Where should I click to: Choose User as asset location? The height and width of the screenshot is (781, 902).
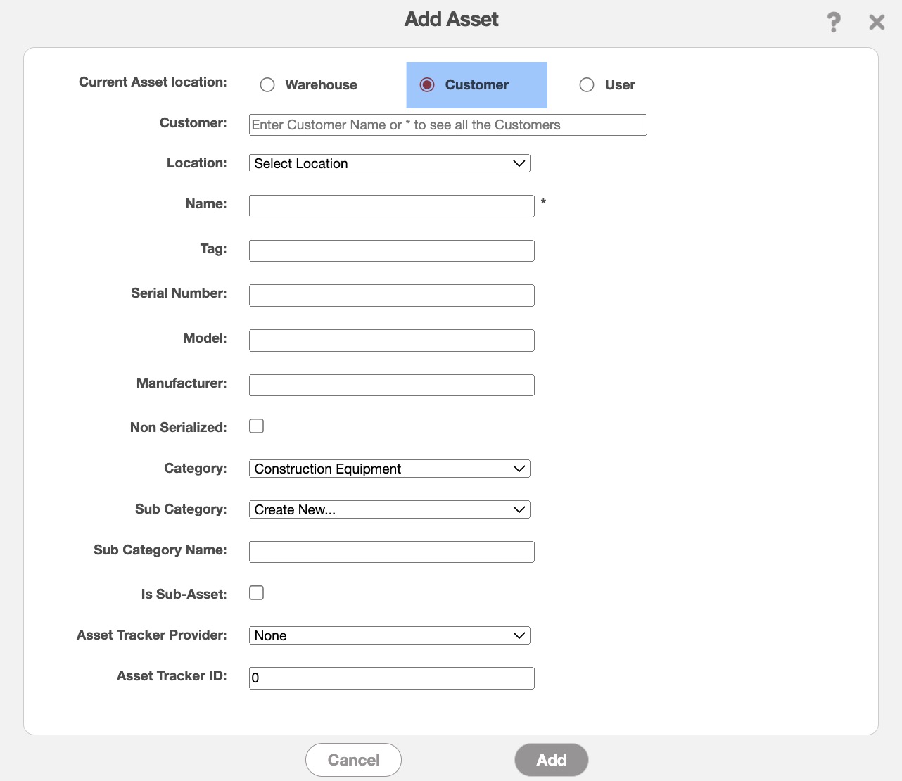point(587,85)
